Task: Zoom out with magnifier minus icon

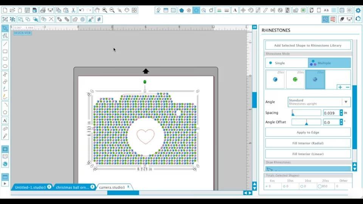Action: click(112, 10)
